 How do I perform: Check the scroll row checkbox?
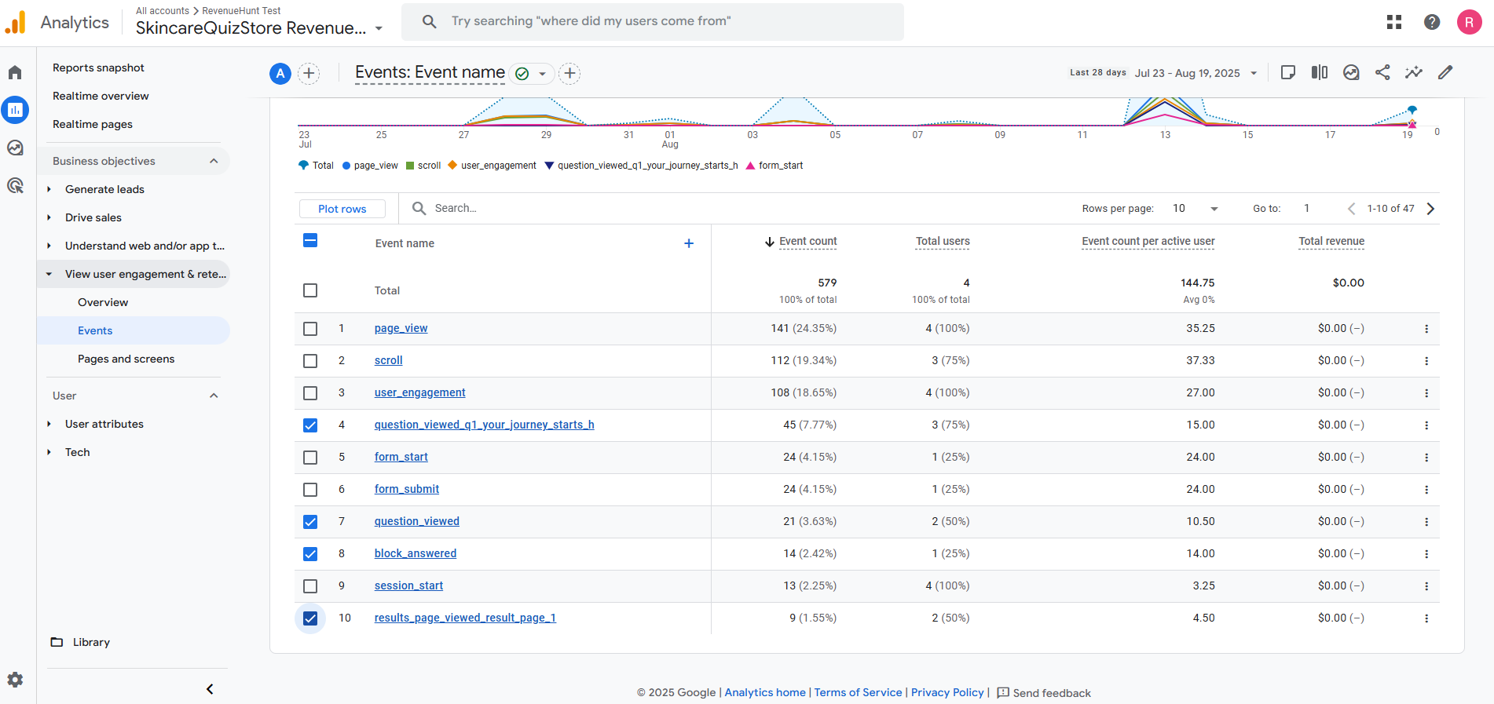(x=310, y=361)
